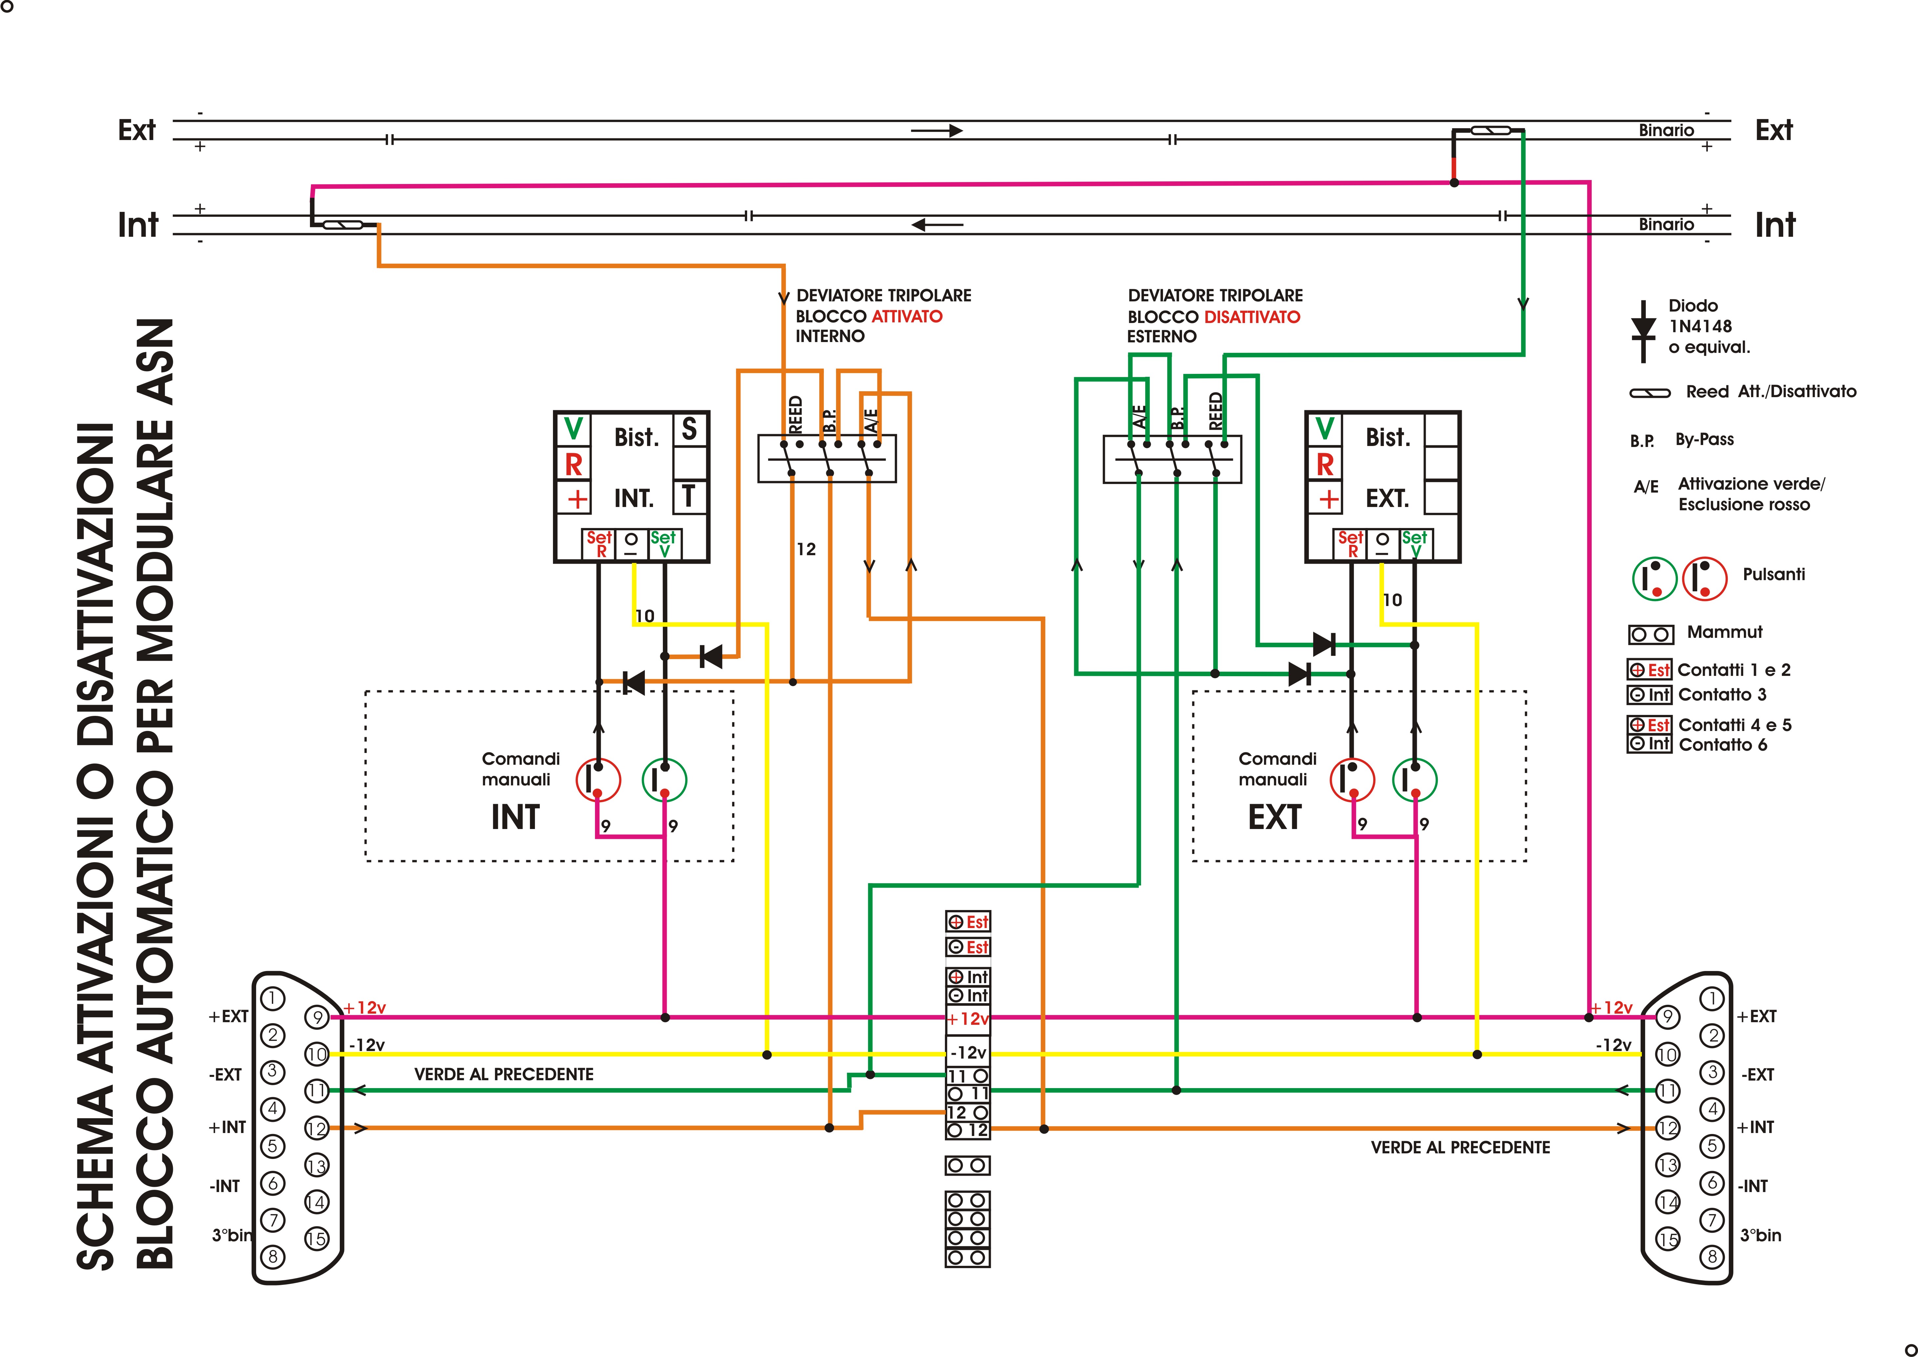The height and width of the screenshot is (1357, 1918).
Task: Click pin 1 on the left connector
Action: (x=273, y=999)
